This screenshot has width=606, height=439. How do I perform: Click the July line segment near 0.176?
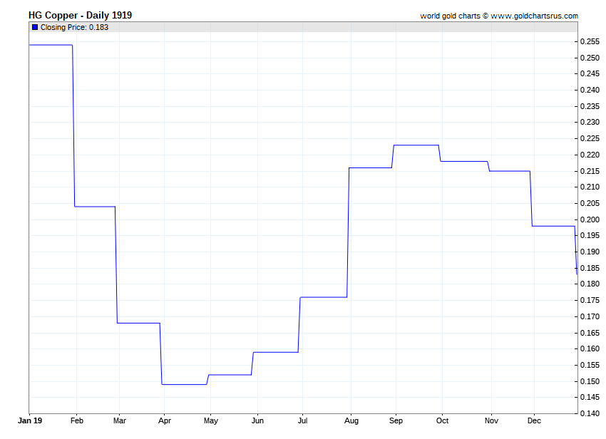click(323, 296)
